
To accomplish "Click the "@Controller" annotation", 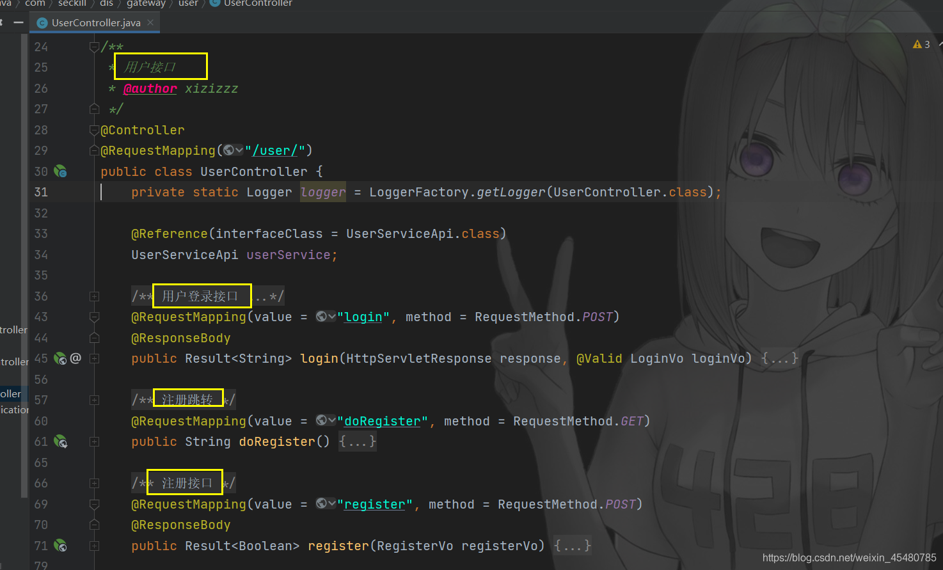I will click(x=143, y=130).
